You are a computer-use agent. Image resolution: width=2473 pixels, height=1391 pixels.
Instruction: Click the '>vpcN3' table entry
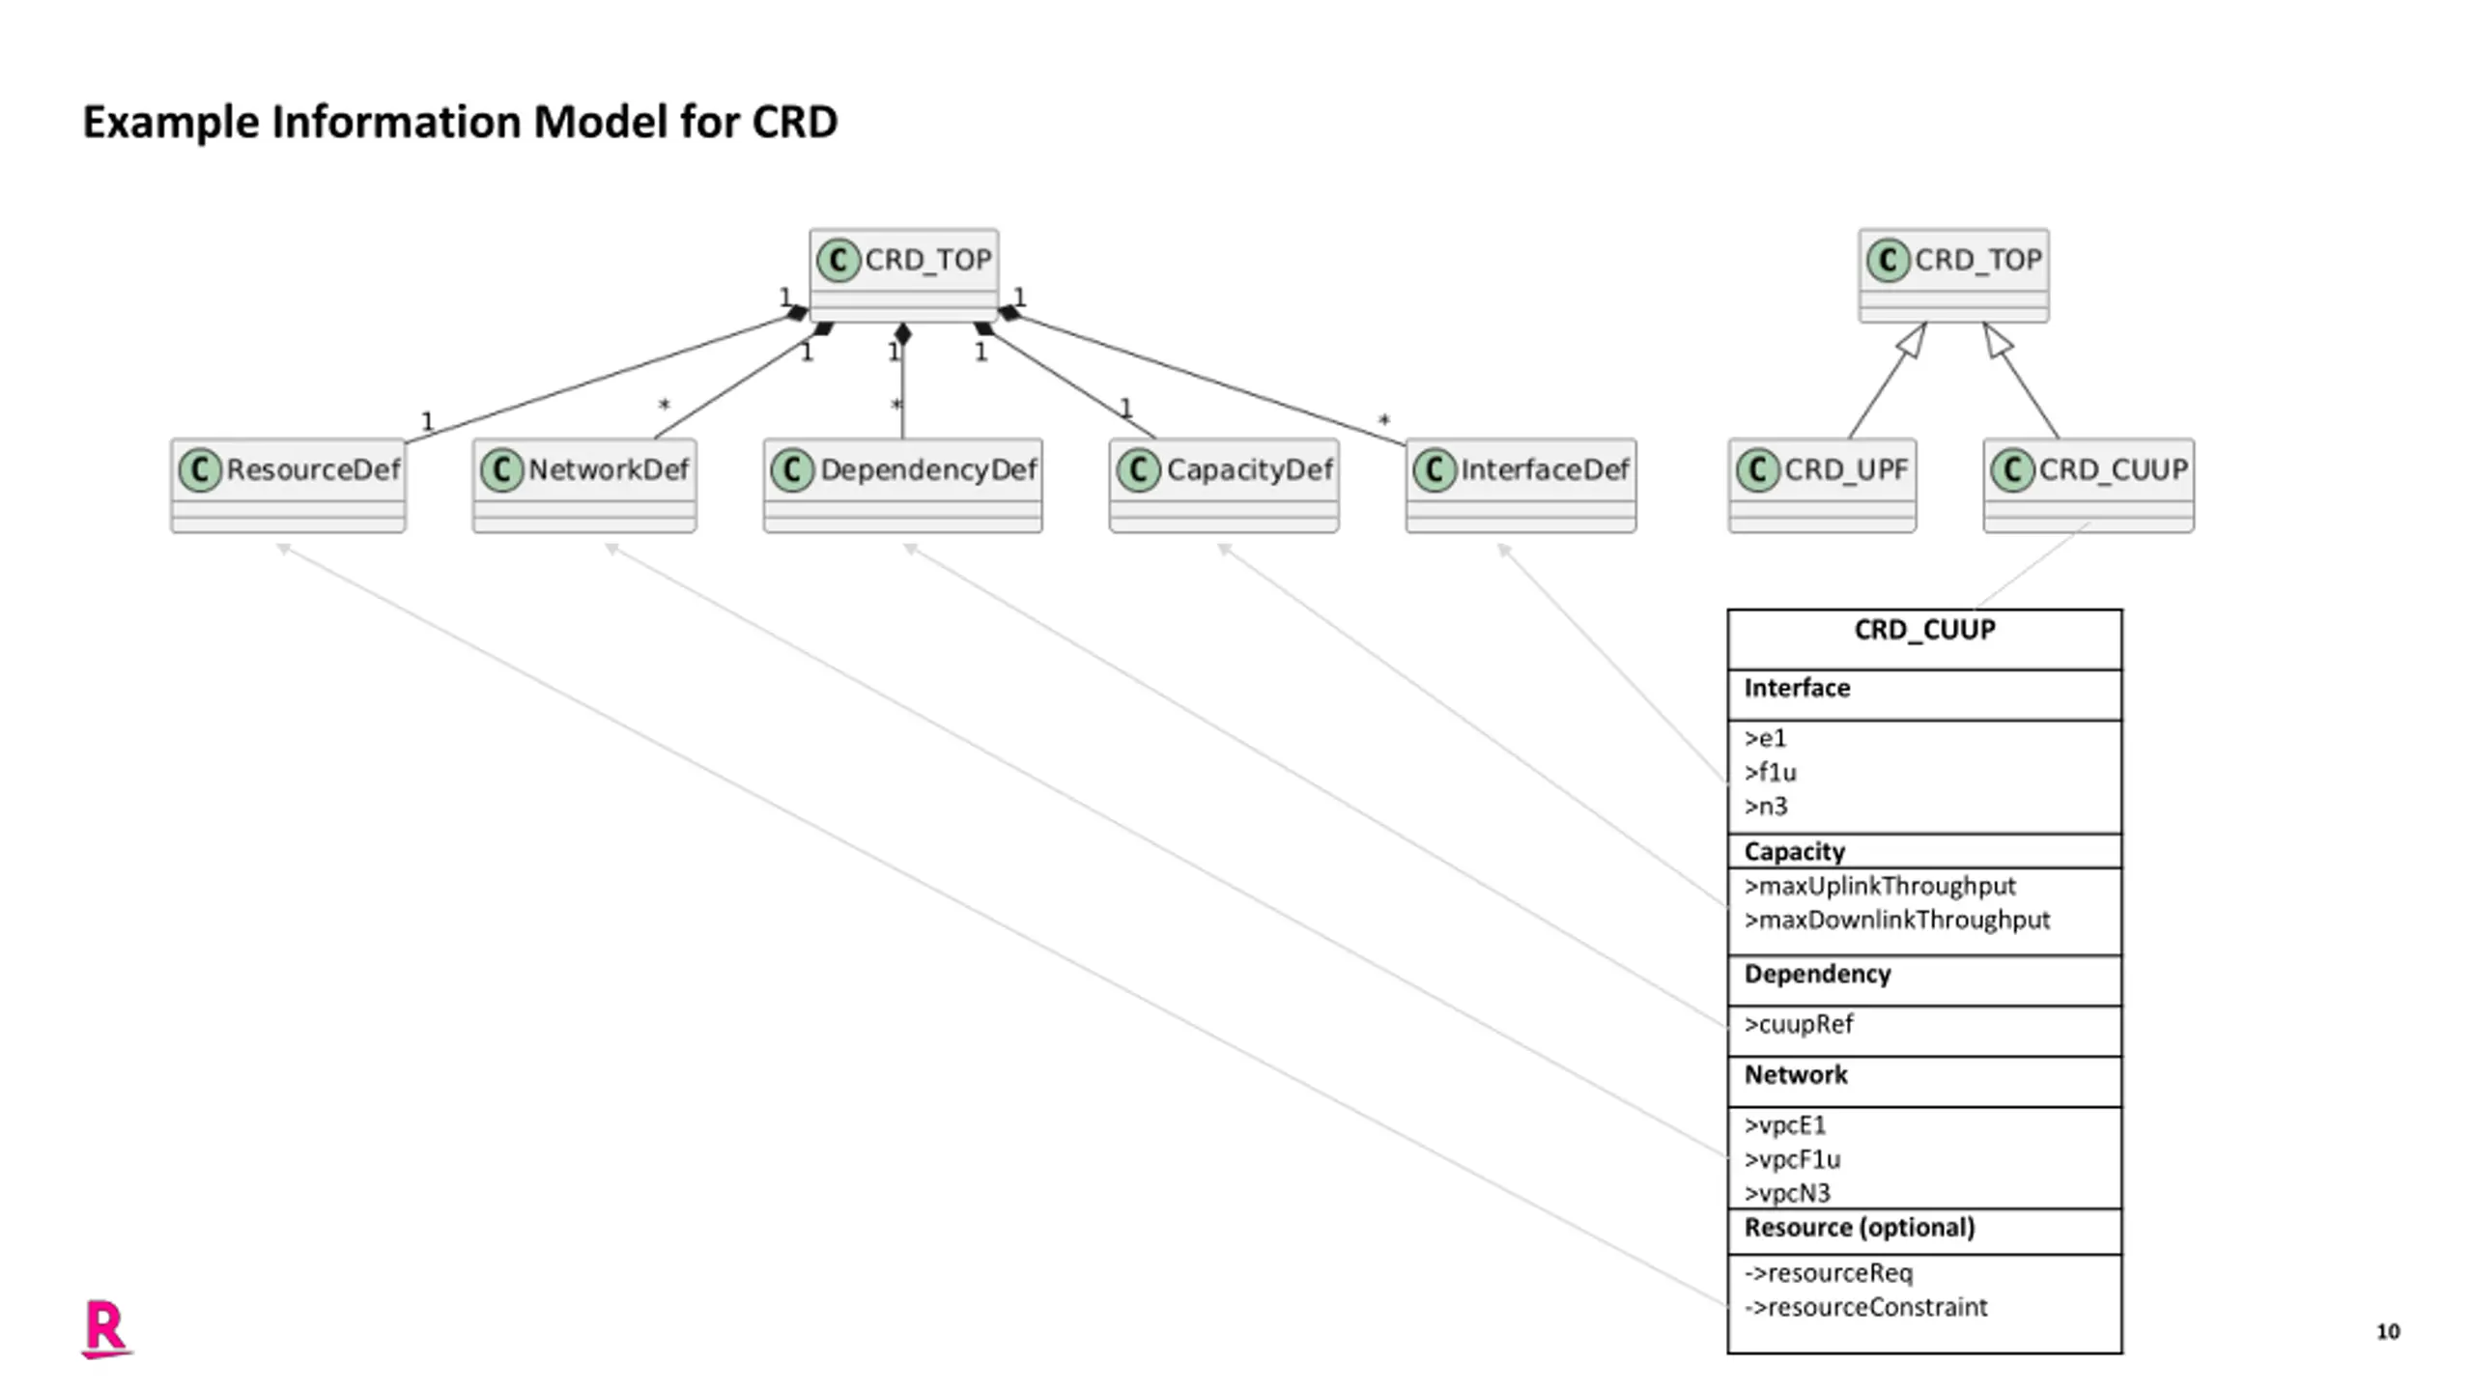point(1787,1193)
